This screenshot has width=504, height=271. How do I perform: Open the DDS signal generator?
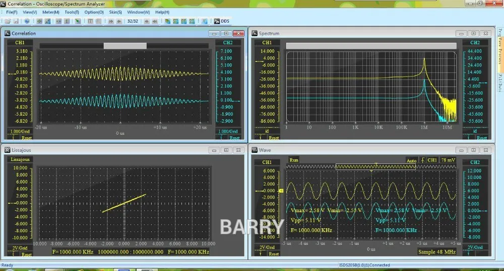point(222,21)
